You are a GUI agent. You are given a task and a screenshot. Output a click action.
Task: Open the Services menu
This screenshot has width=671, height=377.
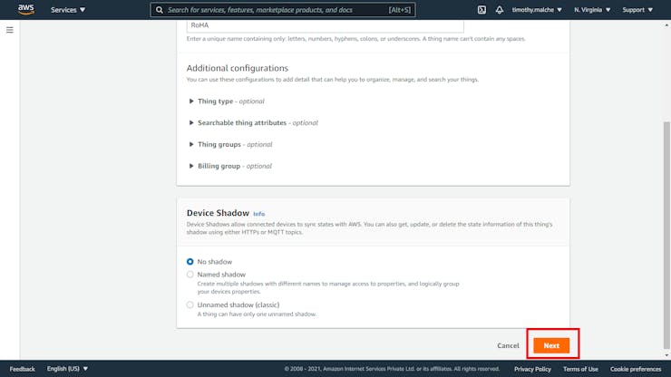68,10
